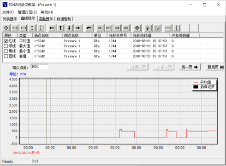Click the 每页点数 input field showing 1024
The height and width of the screenshot is (166, 226).
pos(40,67)
